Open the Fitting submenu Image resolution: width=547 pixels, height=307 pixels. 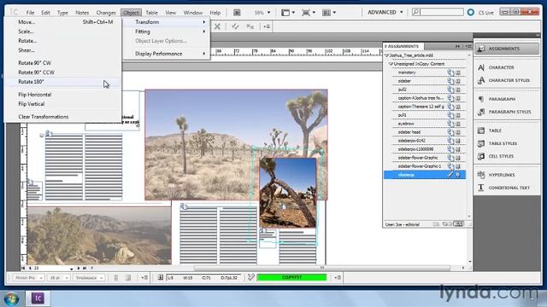[x=166, y=32]
